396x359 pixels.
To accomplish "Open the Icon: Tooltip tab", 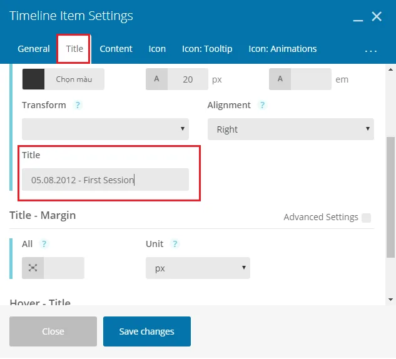I will coord(207,49).
